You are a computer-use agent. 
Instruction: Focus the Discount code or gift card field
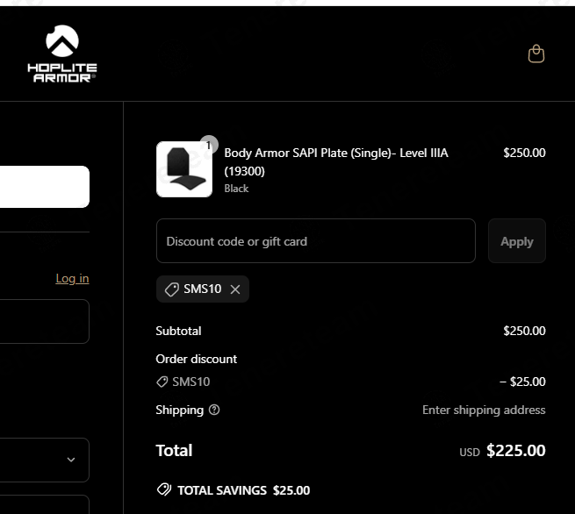315,241
